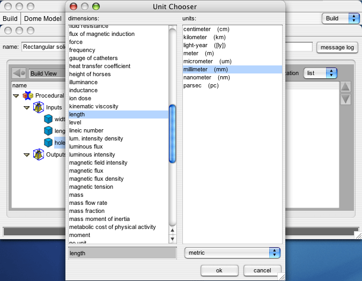The width and height of the screenshot is (362, 281).
Task: Click the Outputs folder icon
Action: click(39, 154)
